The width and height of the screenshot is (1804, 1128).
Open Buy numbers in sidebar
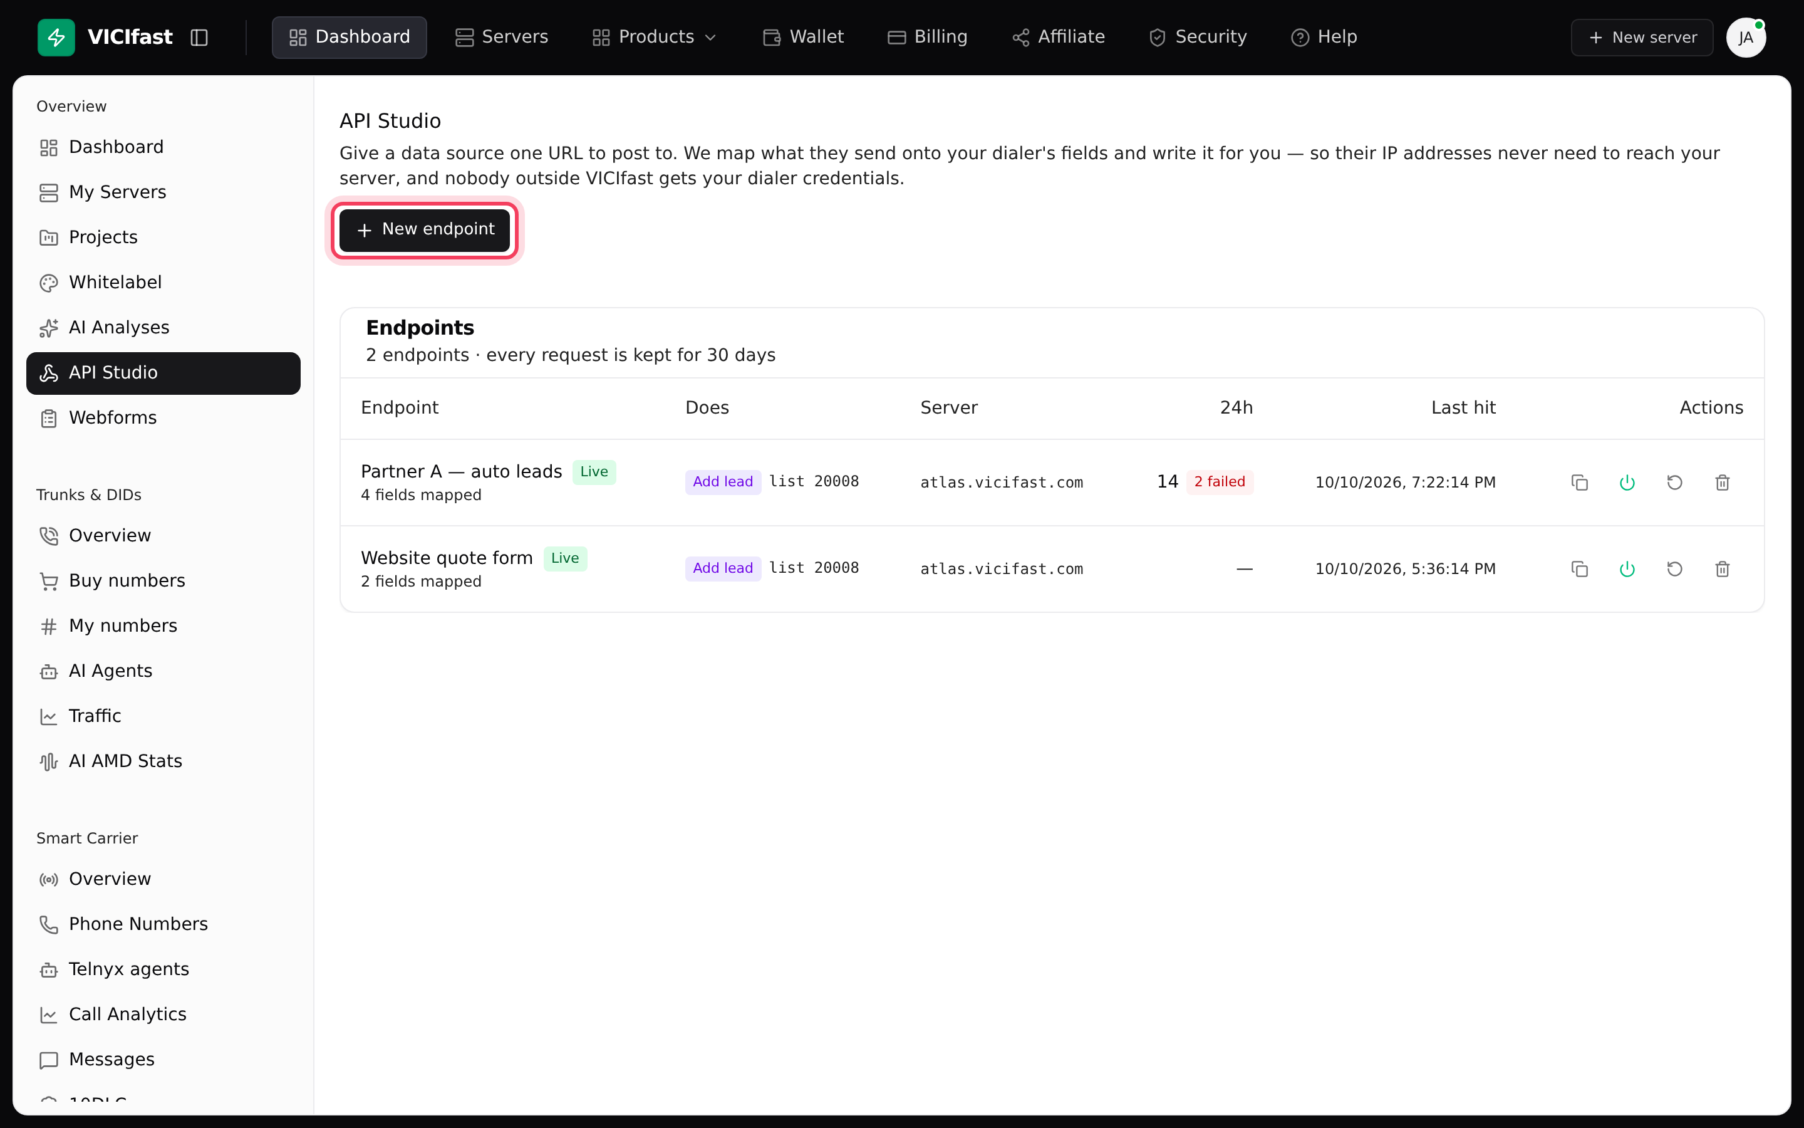coord(163,581)
